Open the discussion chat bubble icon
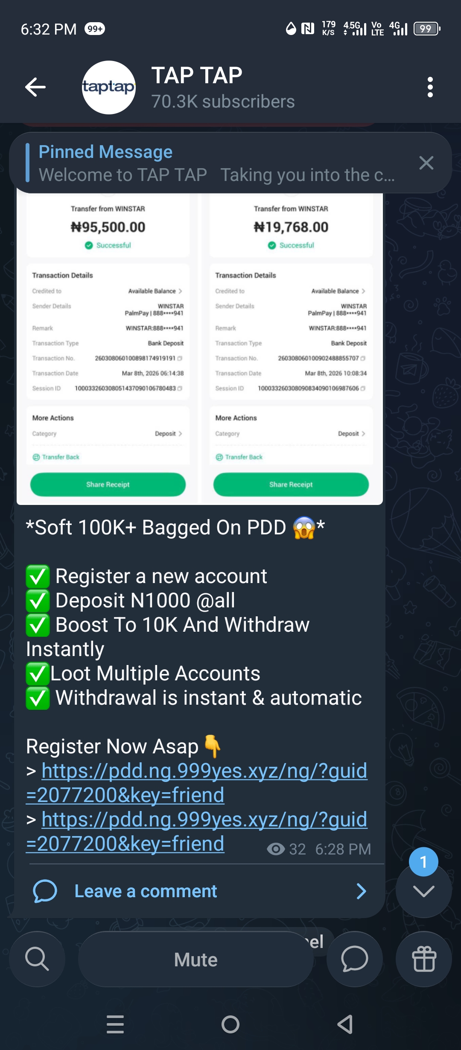 click(x=354, y=959)
